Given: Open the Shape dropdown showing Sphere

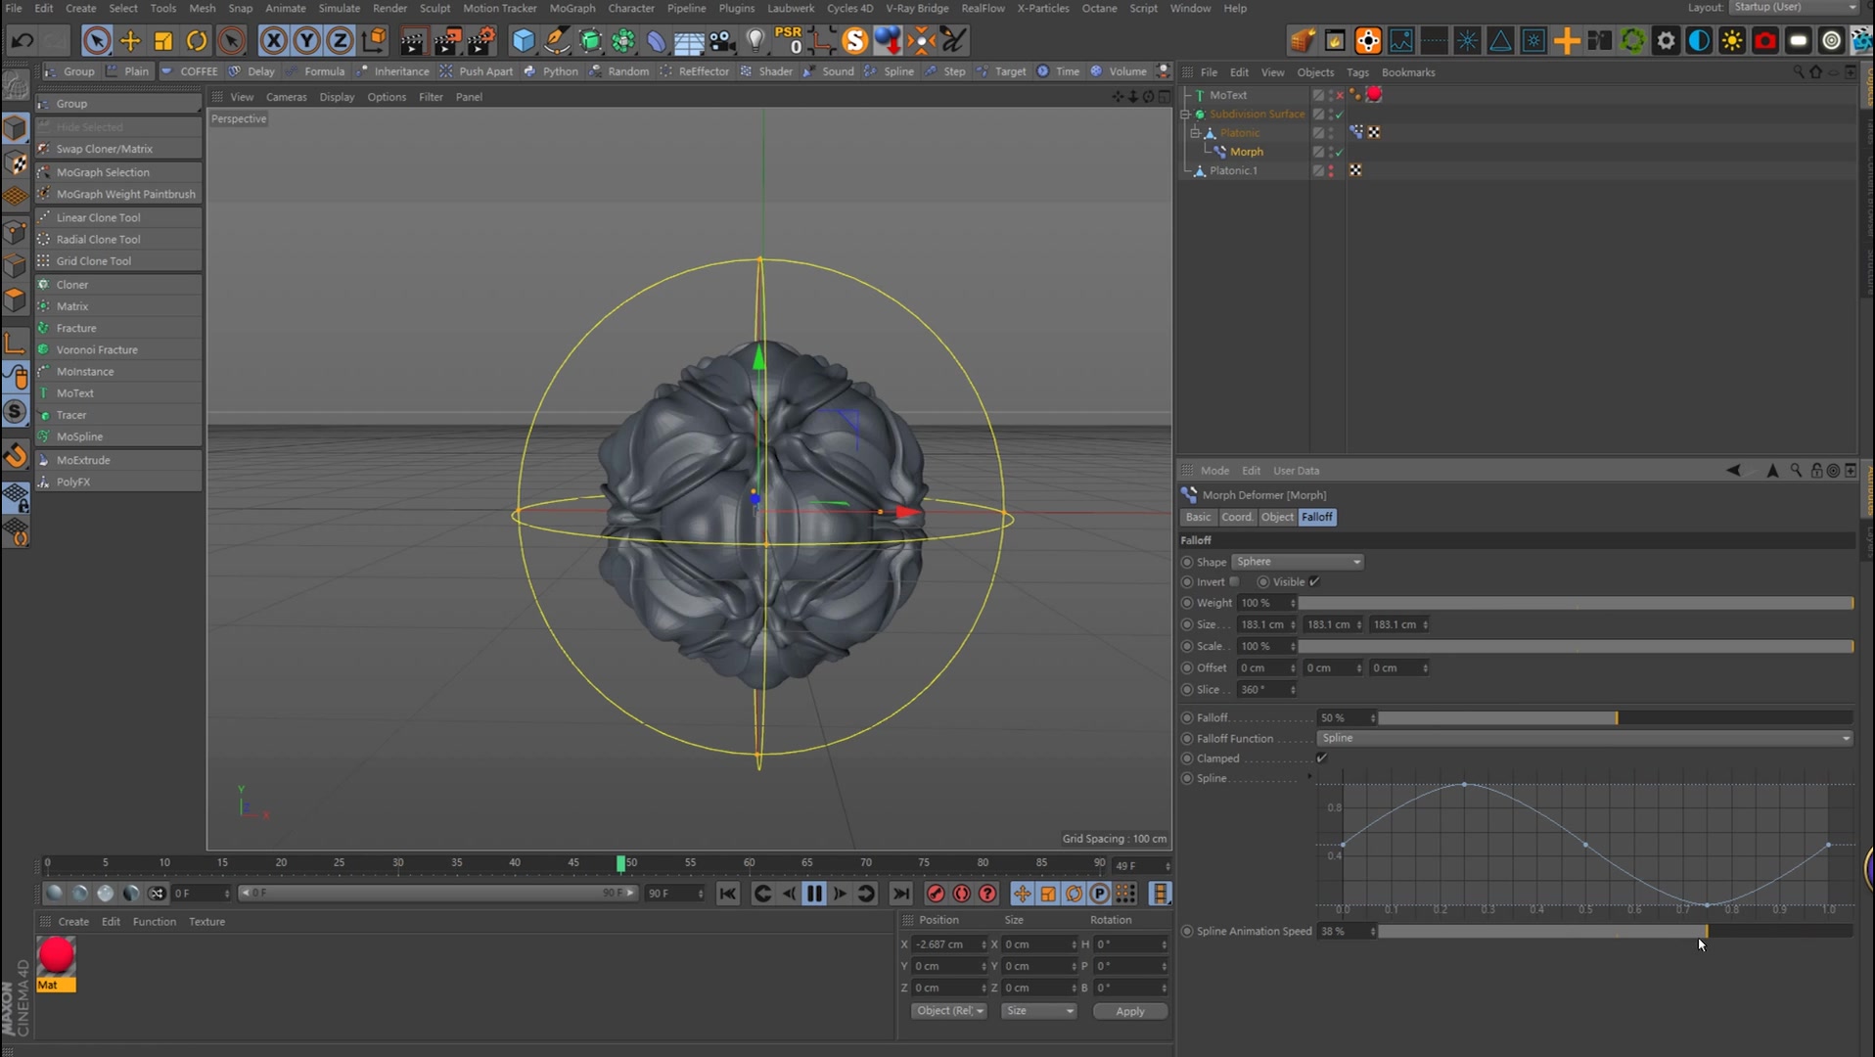Looking at the screenshot, I should (x=1298, y=562).
